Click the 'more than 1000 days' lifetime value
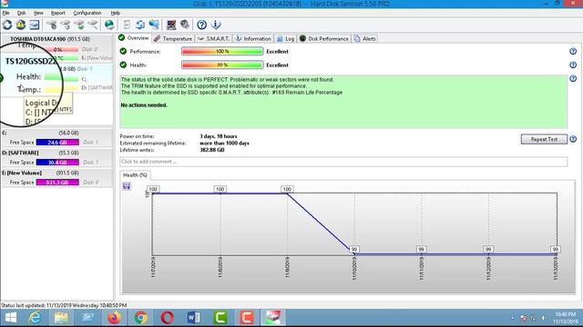Image resolution: width=583 pixels, height=327 pixels. [x=224, y=144]
